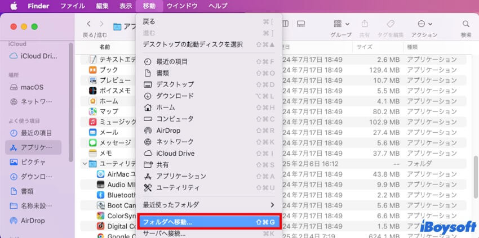Open the グループ grouping dropdown
The image size is (479, 238).
(x=341, y=24)
